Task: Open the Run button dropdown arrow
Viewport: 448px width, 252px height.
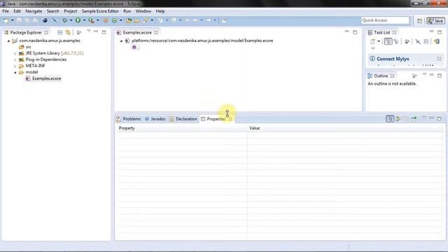Action: (x=84, y=20)
